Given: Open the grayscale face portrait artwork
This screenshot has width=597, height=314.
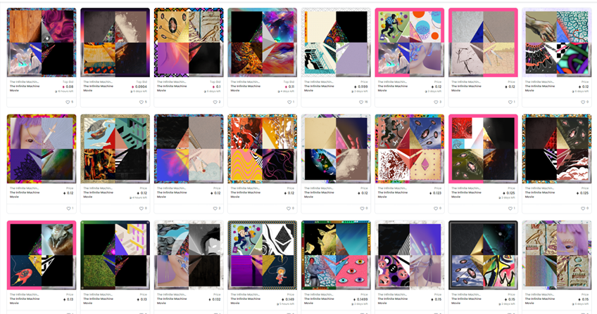Looking at the screenshot, I should pyautogui.click(x=189, y=255).
